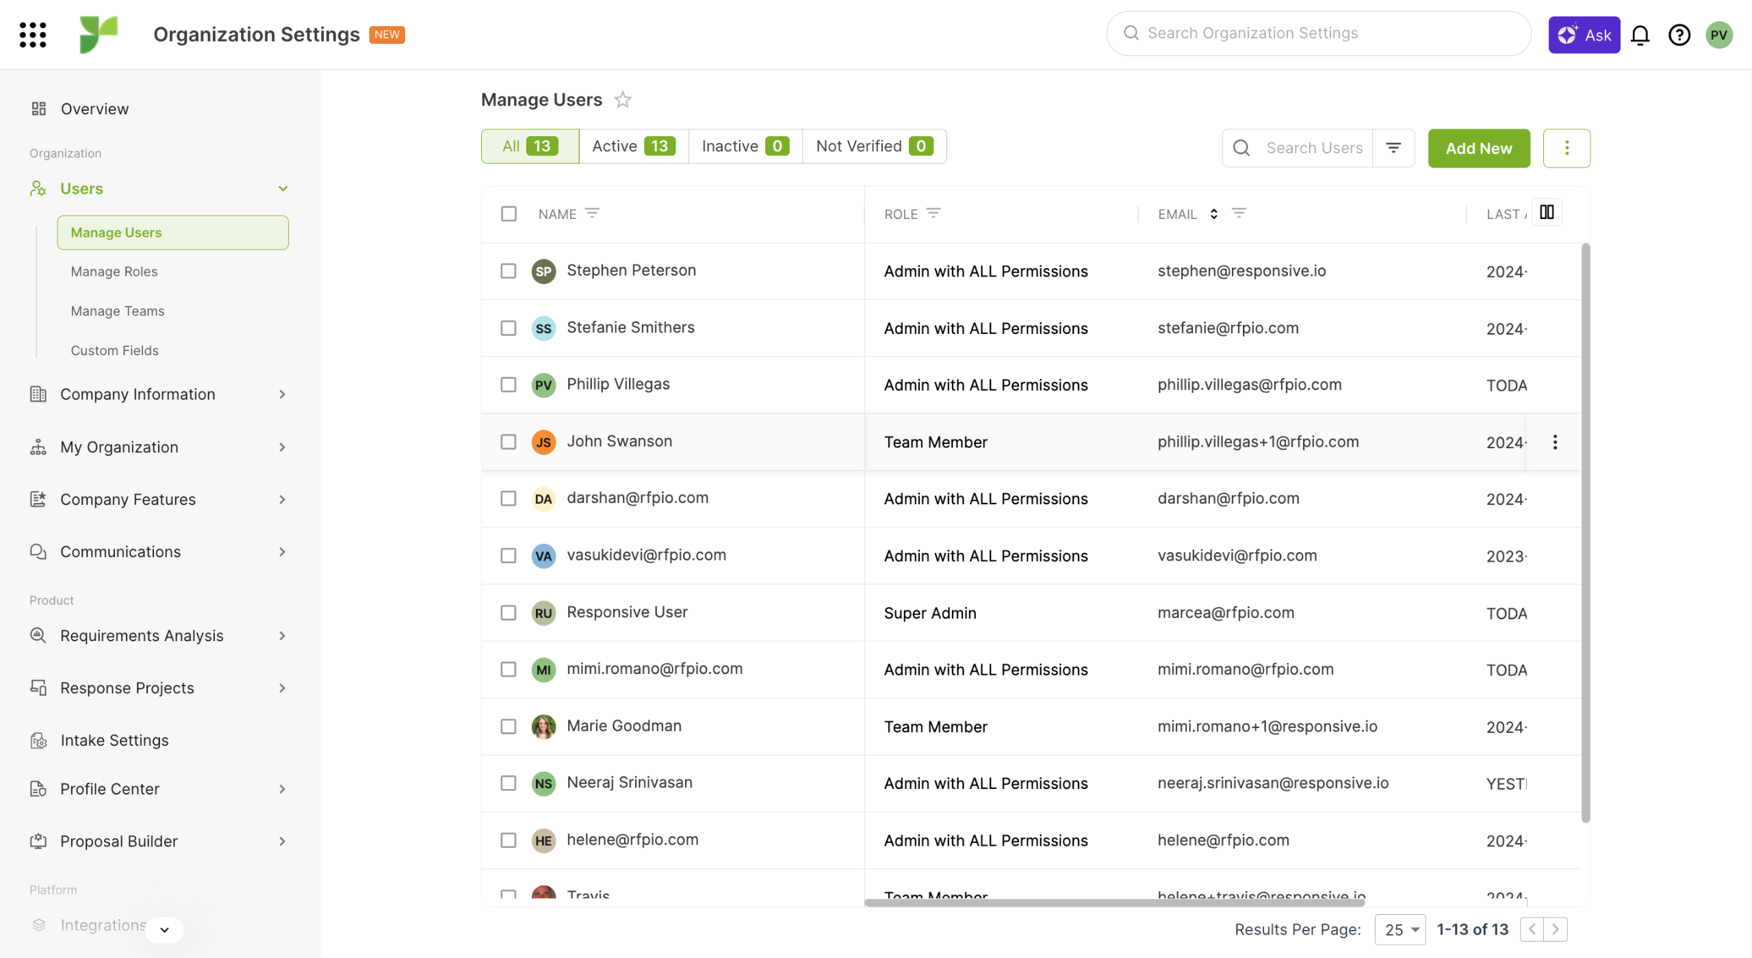The height and width of the screenshot is (958, 1752).
Task: Select Stephen Peterson's checkbox
Action: (508, 271)
